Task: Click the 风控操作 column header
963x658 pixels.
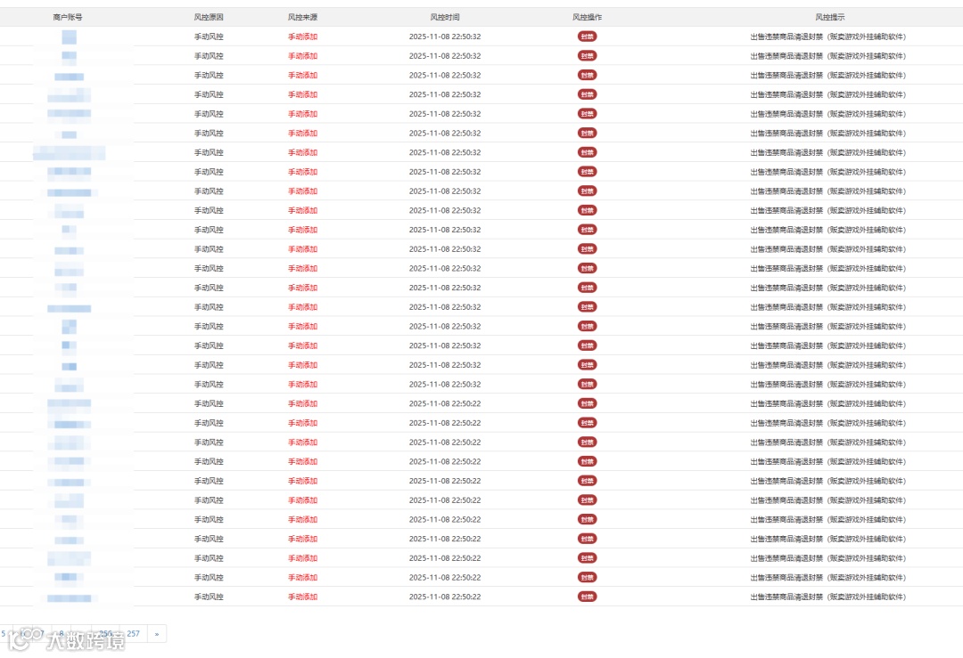Action: coord(587,17)
